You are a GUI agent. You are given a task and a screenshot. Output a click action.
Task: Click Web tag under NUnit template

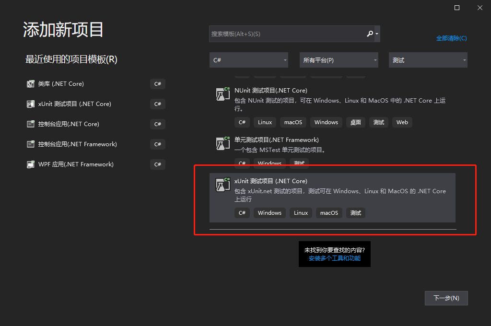tap(402, 122)
